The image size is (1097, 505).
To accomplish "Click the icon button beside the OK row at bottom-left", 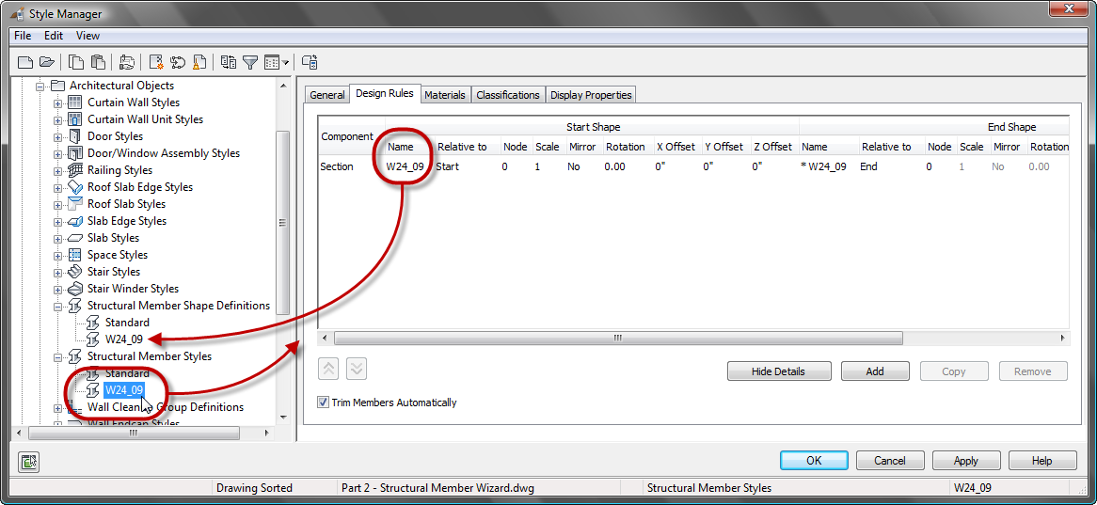I will [29, 462].
